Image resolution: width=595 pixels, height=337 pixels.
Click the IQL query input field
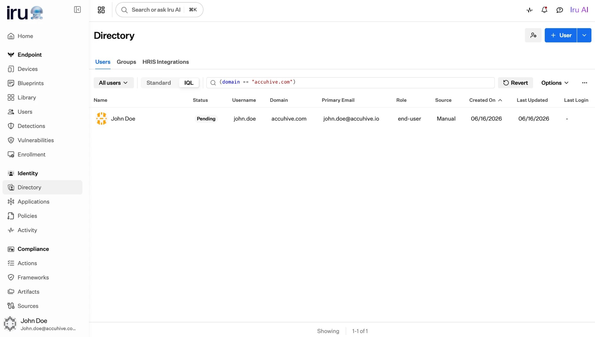pos(350,83)
